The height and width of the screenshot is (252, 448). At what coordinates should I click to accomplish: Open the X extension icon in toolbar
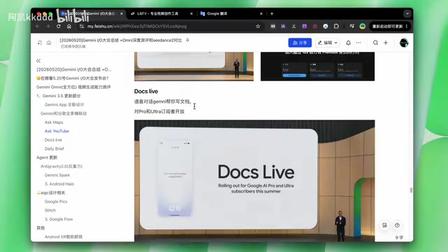click(x=294, y=27)
